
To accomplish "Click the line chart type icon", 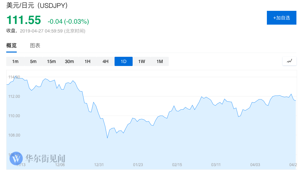I will (289, 61).
